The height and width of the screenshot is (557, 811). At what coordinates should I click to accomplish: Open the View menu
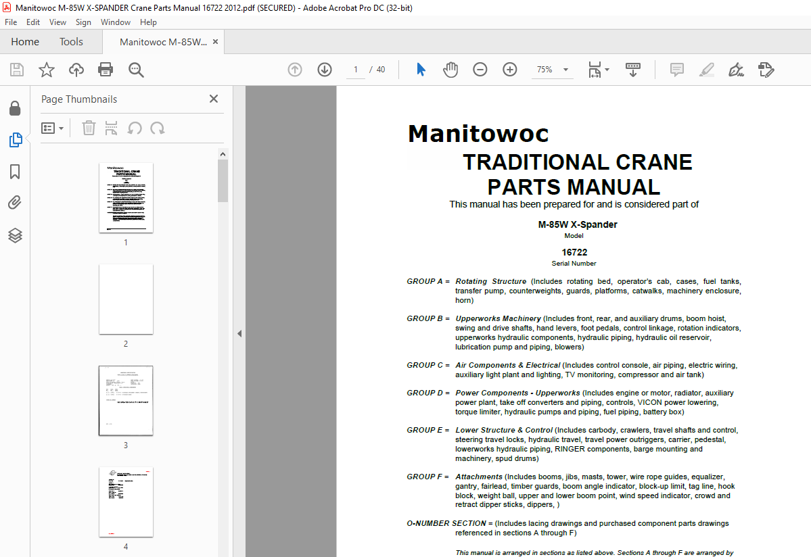[57, 22]
